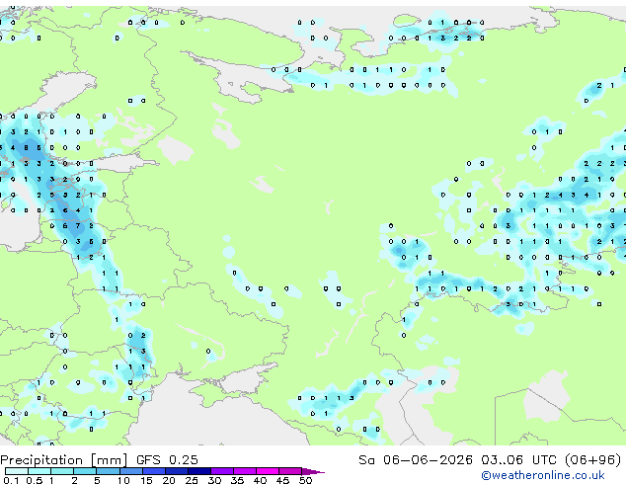Click the legend label "50"

pos(305,480)
